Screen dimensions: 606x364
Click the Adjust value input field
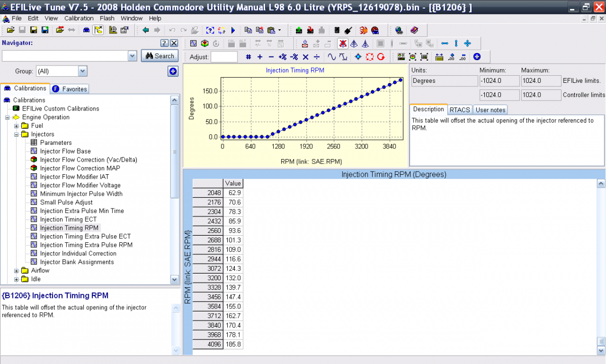224,57
